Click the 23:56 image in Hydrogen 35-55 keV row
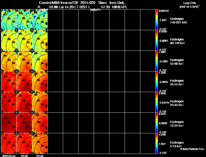The image size is (206, 157). click(x=40, y=81)
